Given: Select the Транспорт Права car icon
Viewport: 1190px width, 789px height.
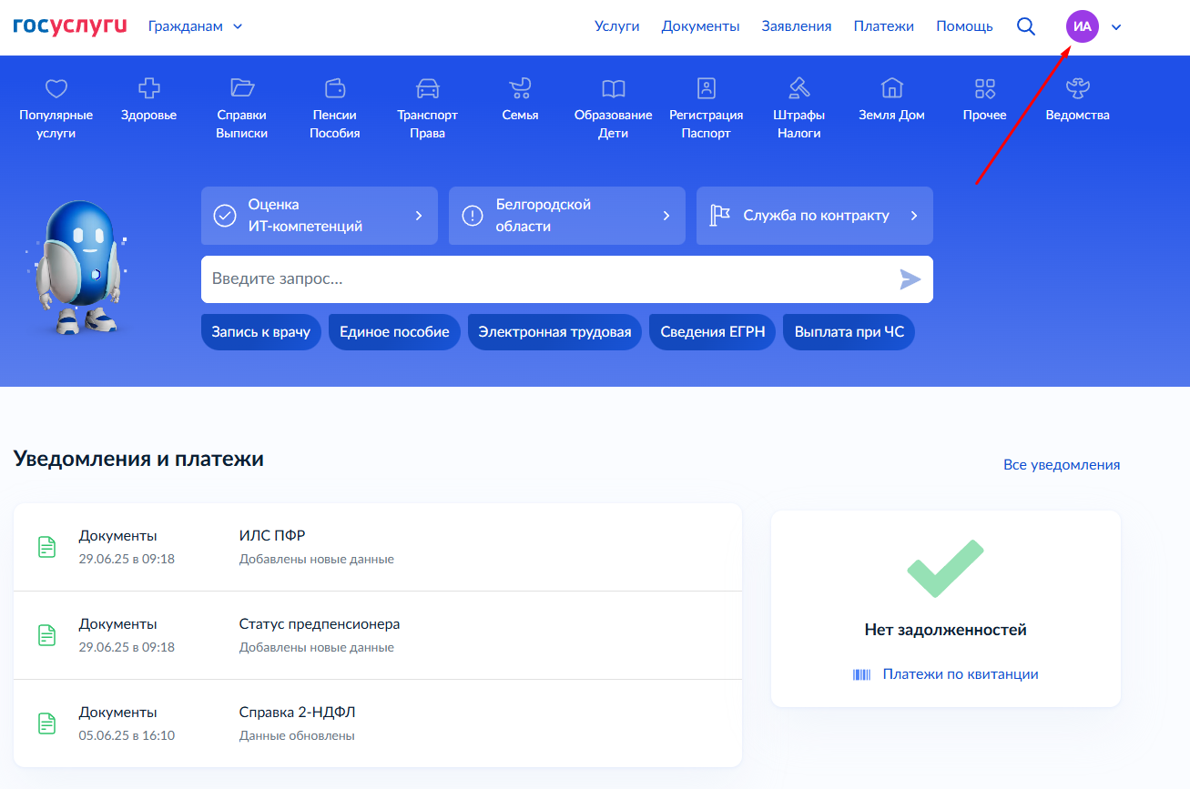Looking at the screenshot, I should click(x=427, y=88).
